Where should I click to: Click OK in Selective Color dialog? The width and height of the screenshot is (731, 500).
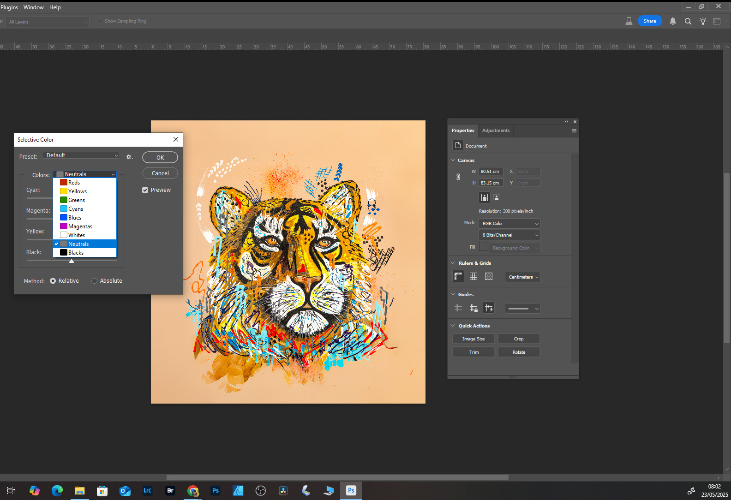coord(160,157)
